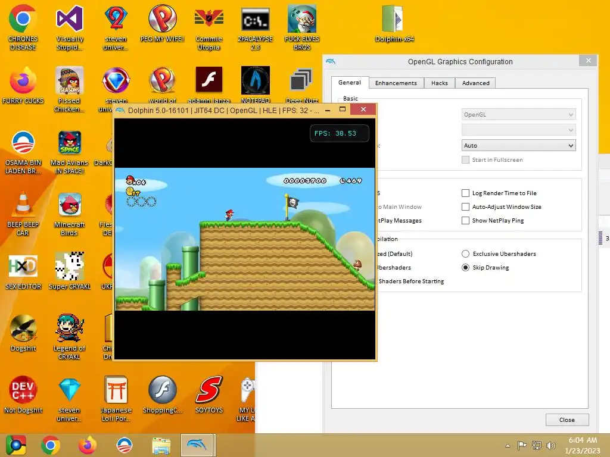Click the Mario game render area
Viewport: 610px width, 457px height.
[x=245, y=239]
